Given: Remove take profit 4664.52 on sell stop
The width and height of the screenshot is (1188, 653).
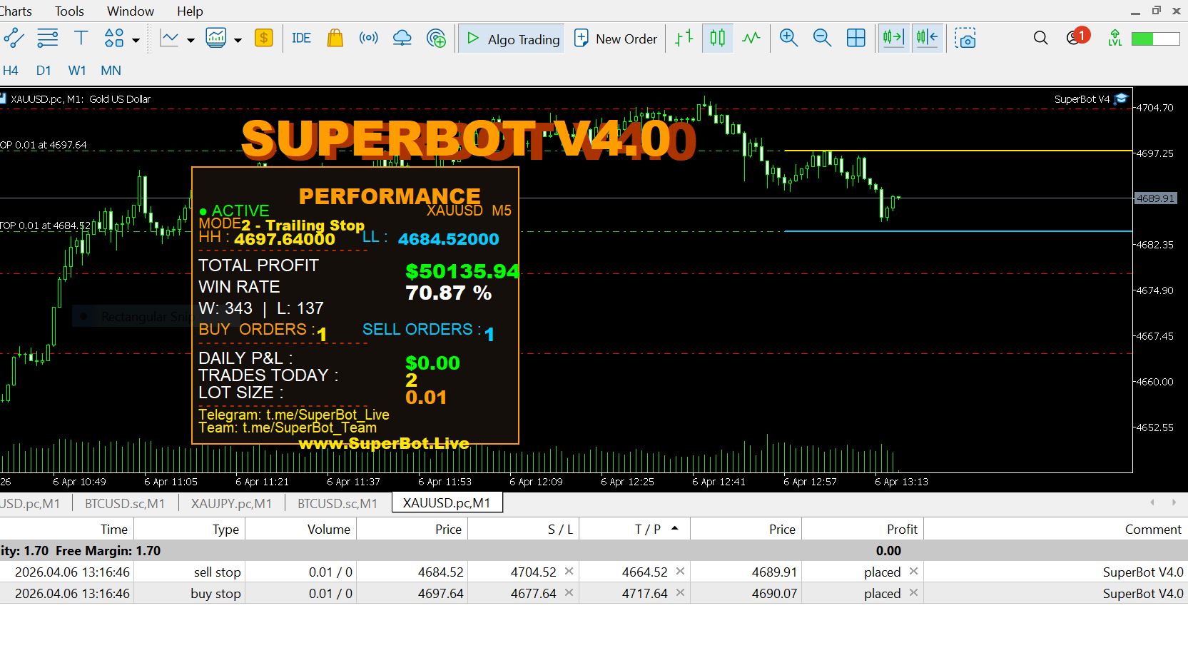Looking at the screenshot, I should coord(680,572).
